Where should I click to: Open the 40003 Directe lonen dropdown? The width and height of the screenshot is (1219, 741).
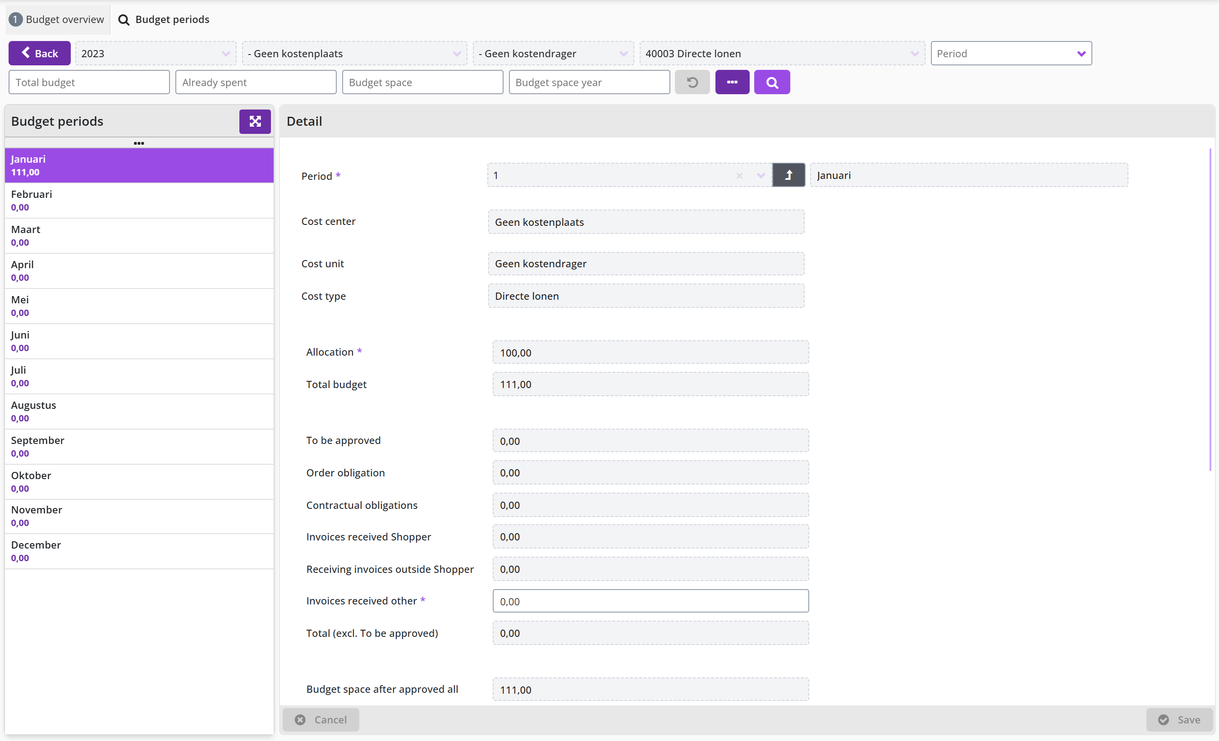(782, 54)
